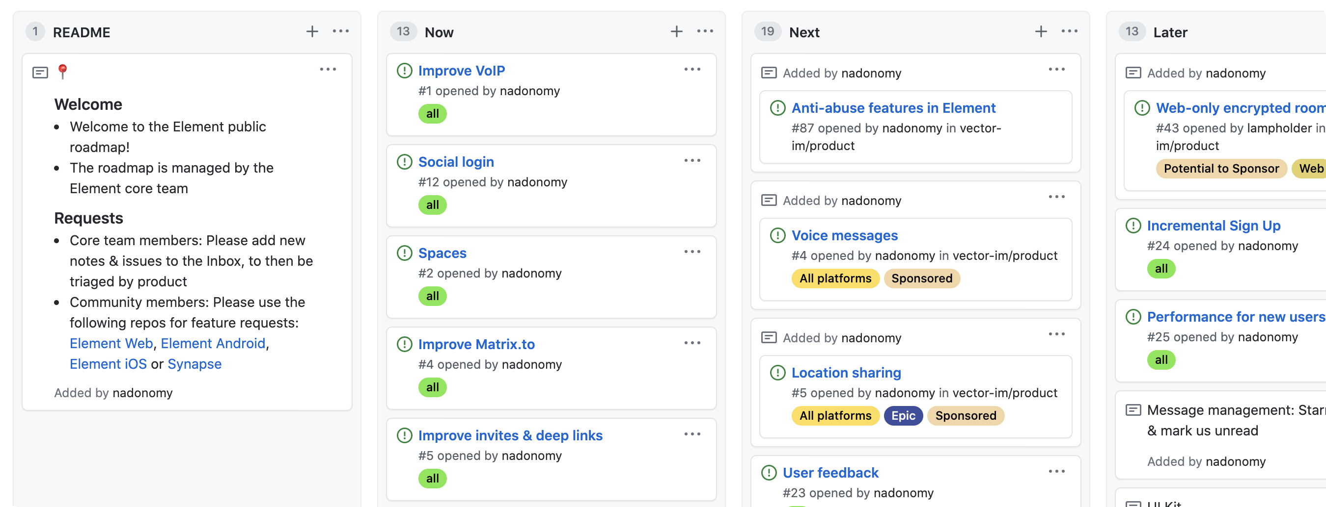Viewport: 1326px width, 507px height.
Task: Click the note icon on the Welcome card
Action: click(x=40, y=73)
